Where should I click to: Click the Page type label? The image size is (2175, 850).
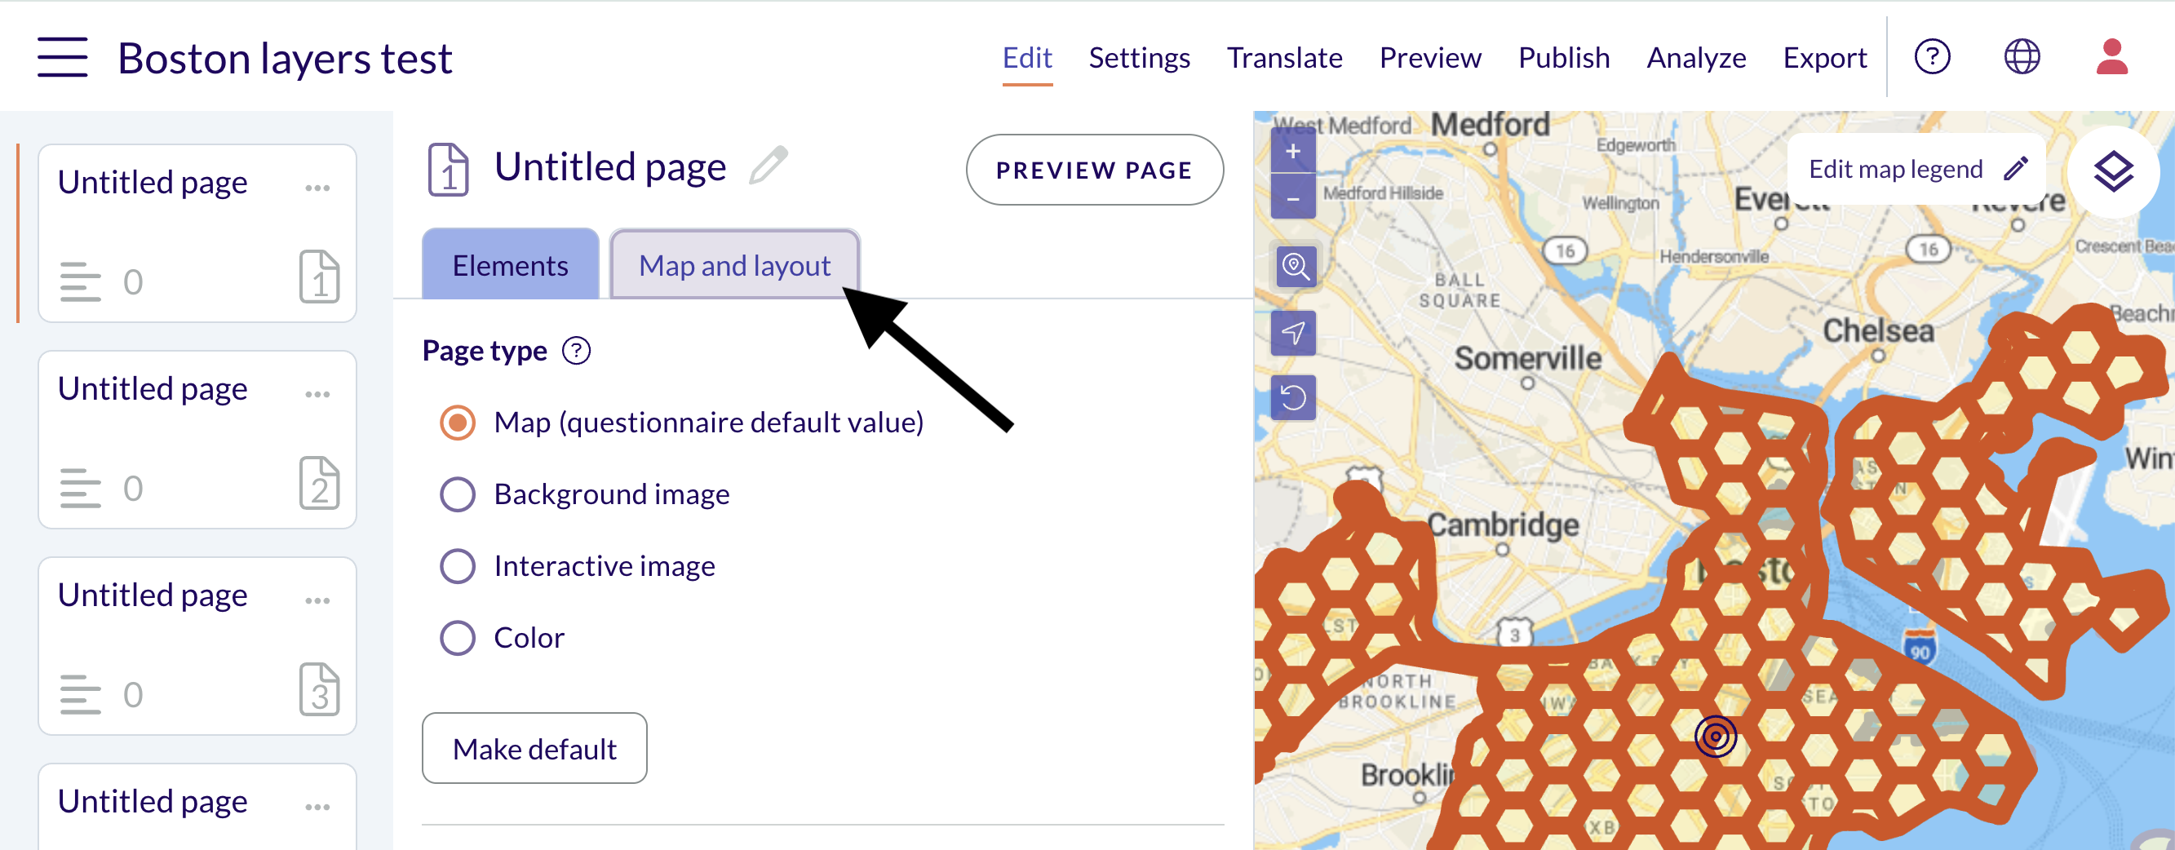[485, 350]
